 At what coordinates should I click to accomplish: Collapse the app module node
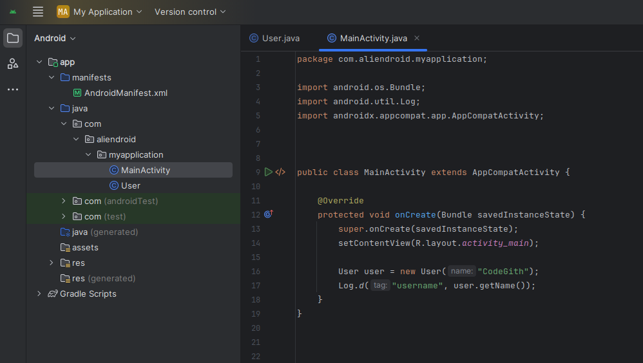tap(39, 62)
